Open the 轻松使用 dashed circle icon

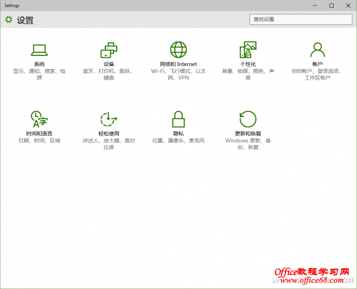pos(109,119)
